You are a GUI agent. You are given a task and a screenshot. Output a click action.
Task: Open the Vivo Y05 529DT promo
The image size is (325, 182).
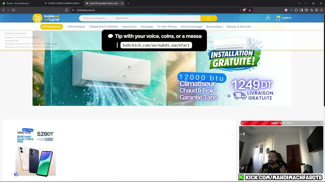[35, 152]
